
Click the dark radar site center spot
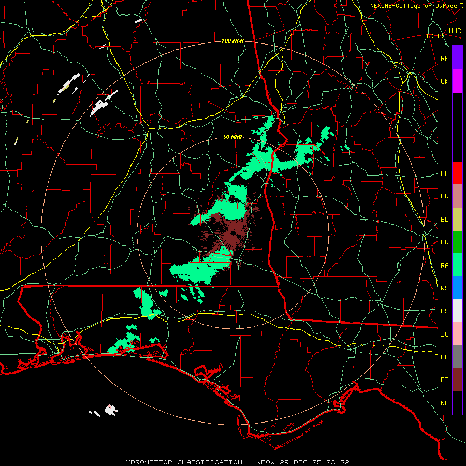pos(232,232)
